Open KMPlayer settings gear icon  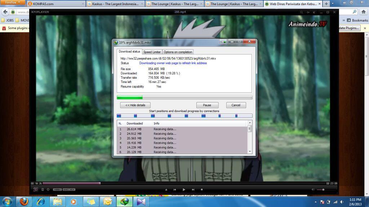[x=48, y=189]
